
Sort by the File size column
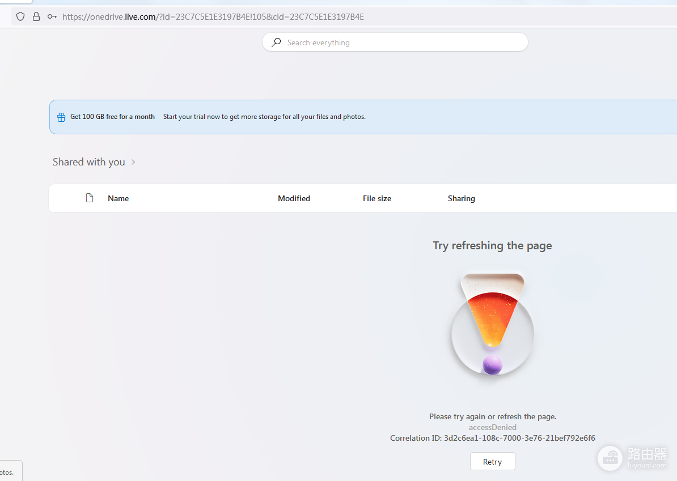tap(377, 198)
